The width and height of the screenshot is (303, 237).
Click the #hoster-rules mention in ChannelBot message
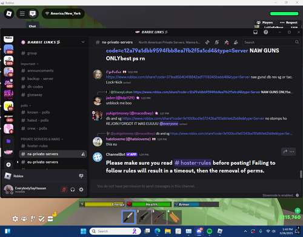coord(193,163)
